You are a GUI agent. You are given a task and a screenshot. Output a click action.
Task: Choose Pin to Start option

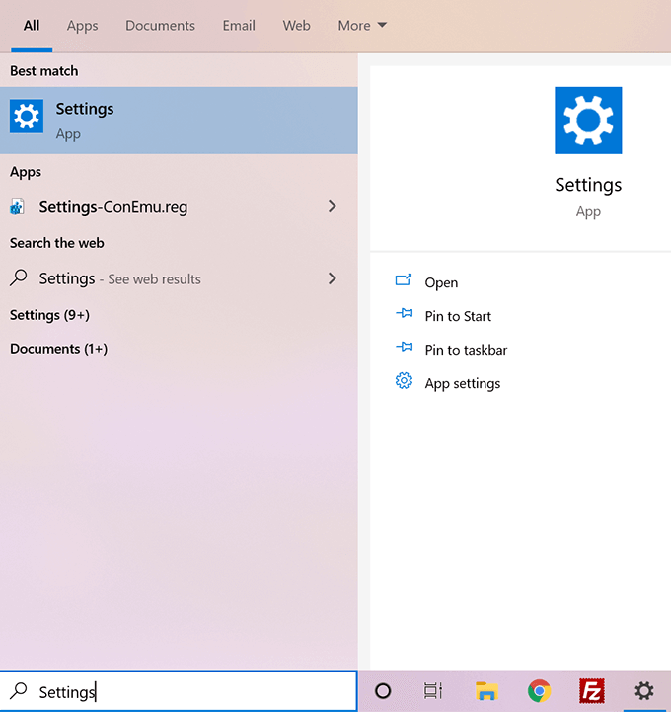pyautogui.click(x=458, y=316)
